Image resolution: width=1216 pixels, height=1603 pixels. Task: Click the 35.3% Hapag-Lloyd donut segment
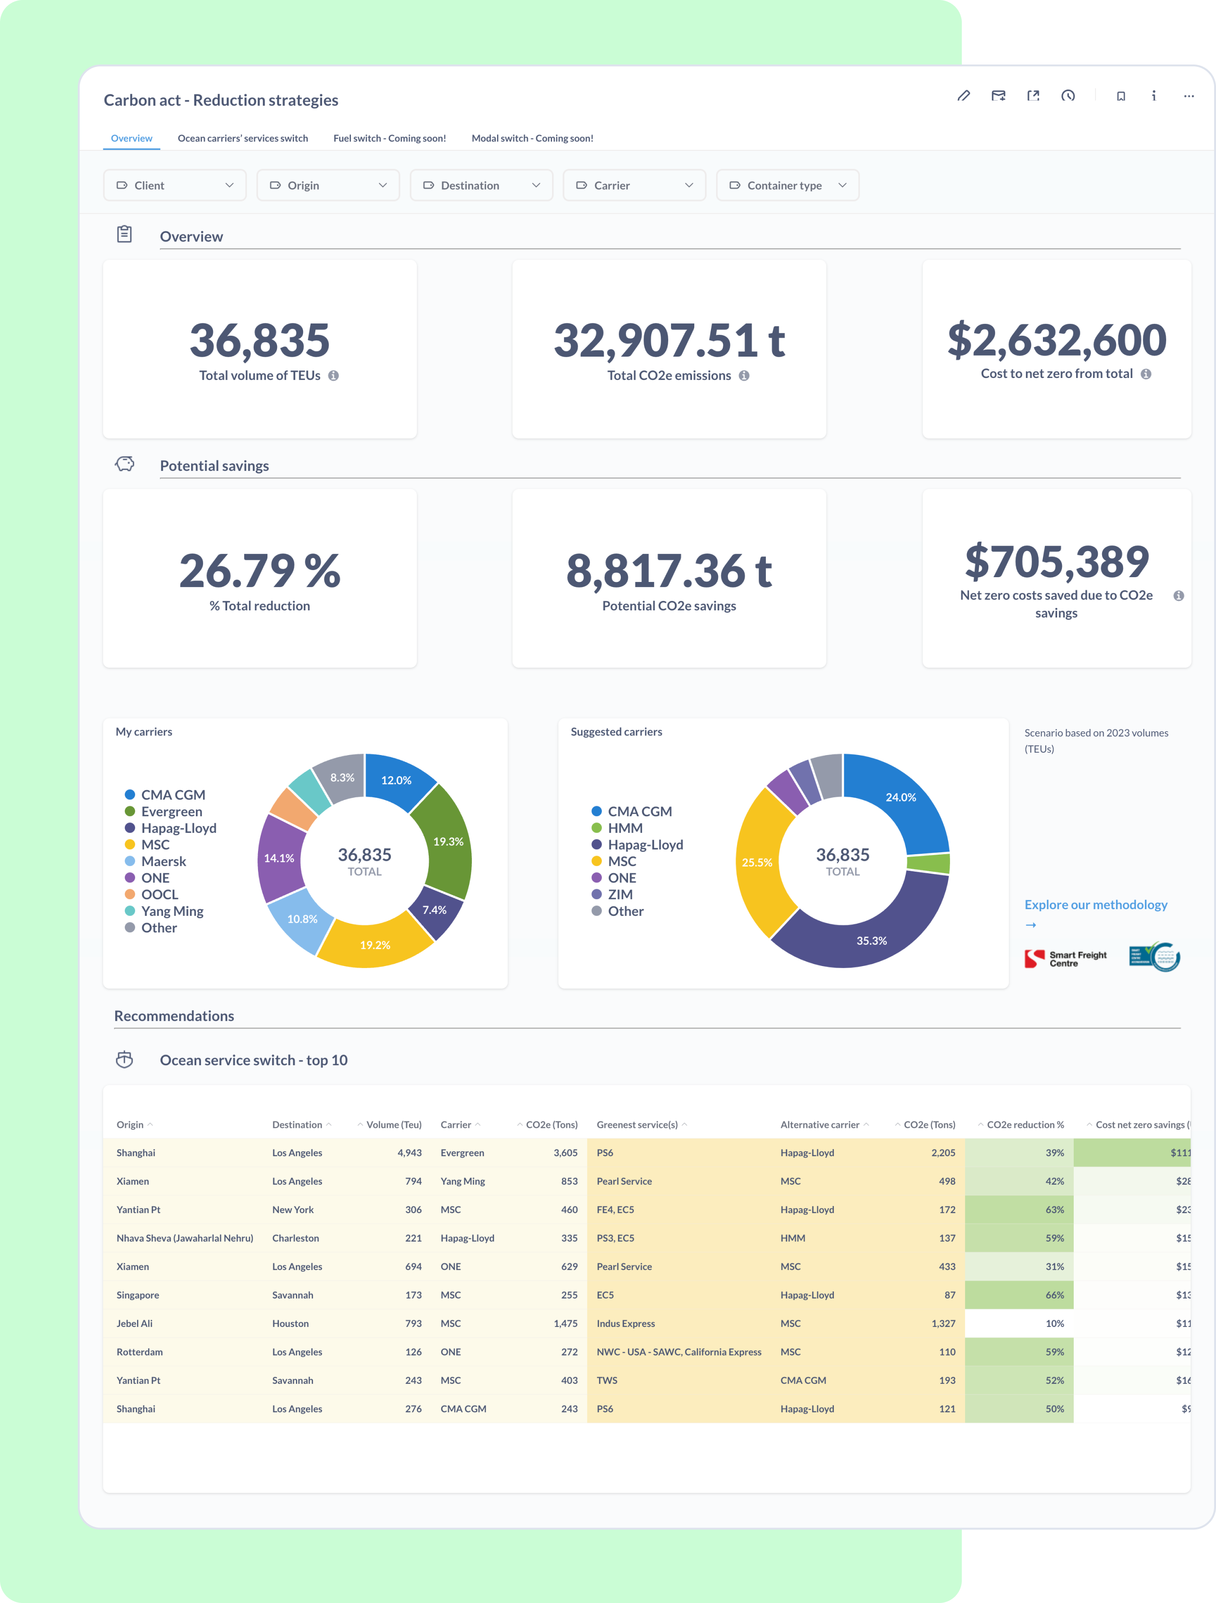(871, 940)
